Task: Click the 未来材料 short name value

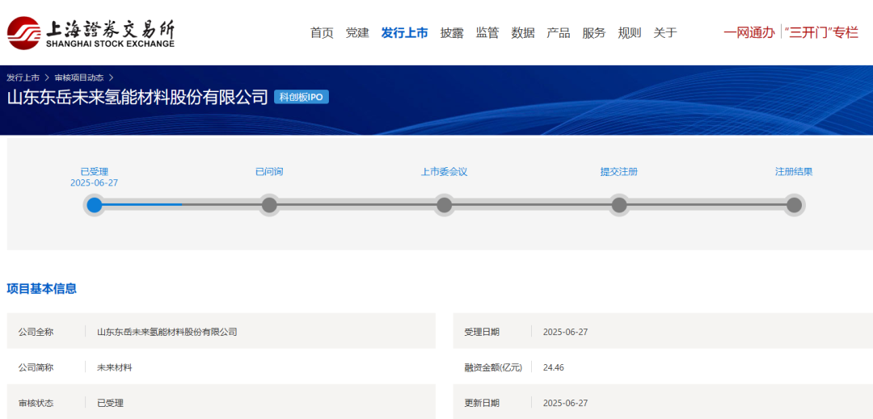Action: click(115, 367)
